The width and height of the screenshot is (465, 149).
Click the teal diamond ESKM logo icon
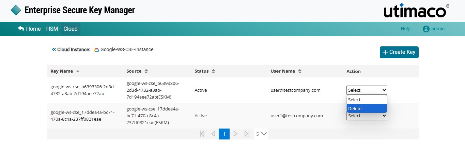pyautogui.click(x=16, y=10)
